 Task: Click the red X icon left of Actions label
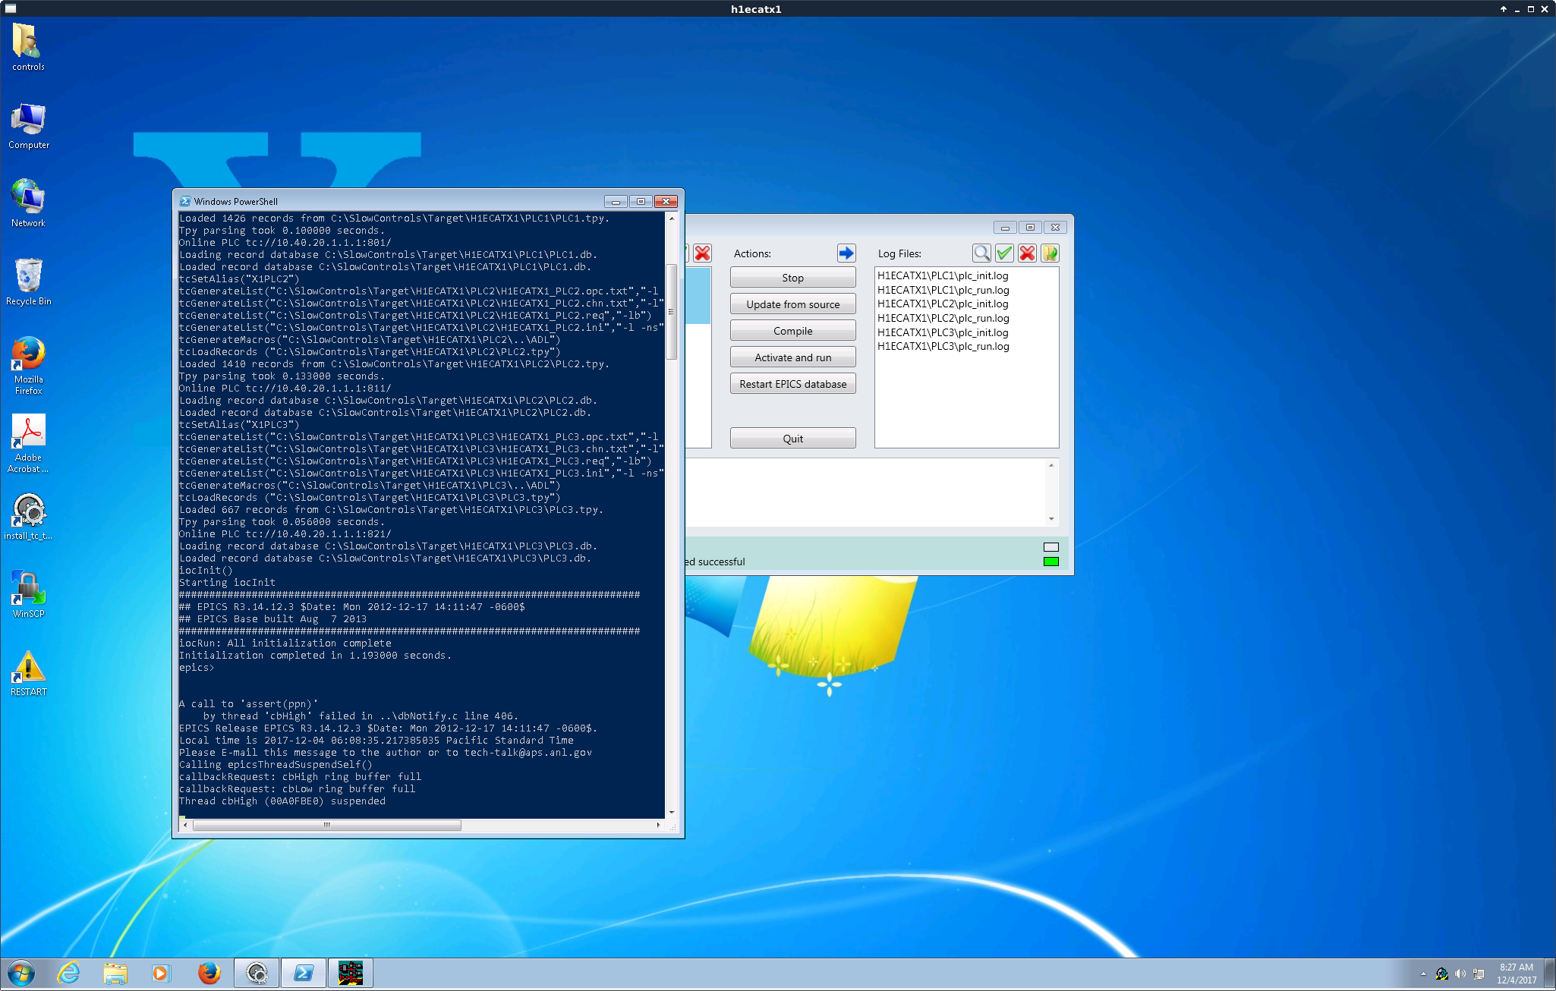tap(703, 253)
